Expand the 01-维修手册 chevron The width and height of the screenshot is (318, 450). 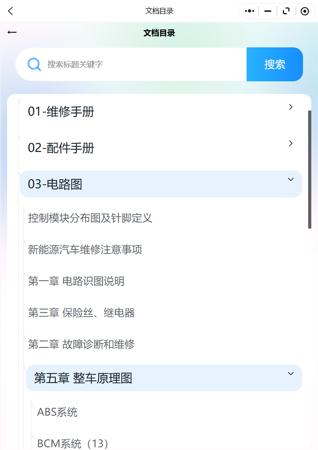click(291, 107)
